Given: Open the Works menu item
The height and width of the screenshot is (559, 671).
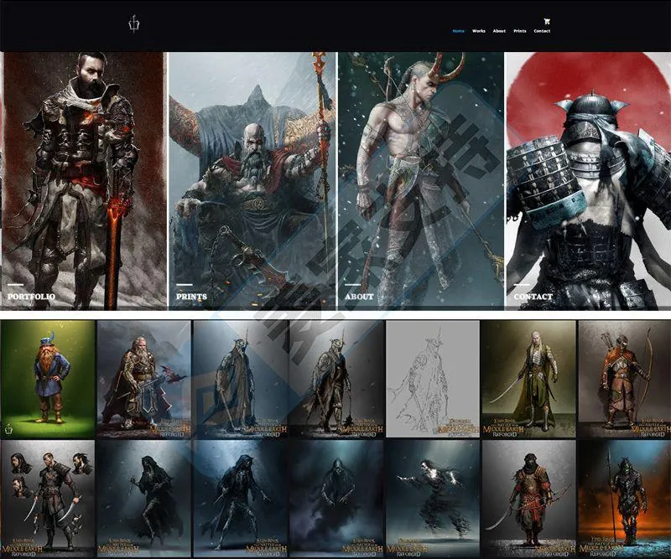Looking at the screenshot, I should click(478, 31).
